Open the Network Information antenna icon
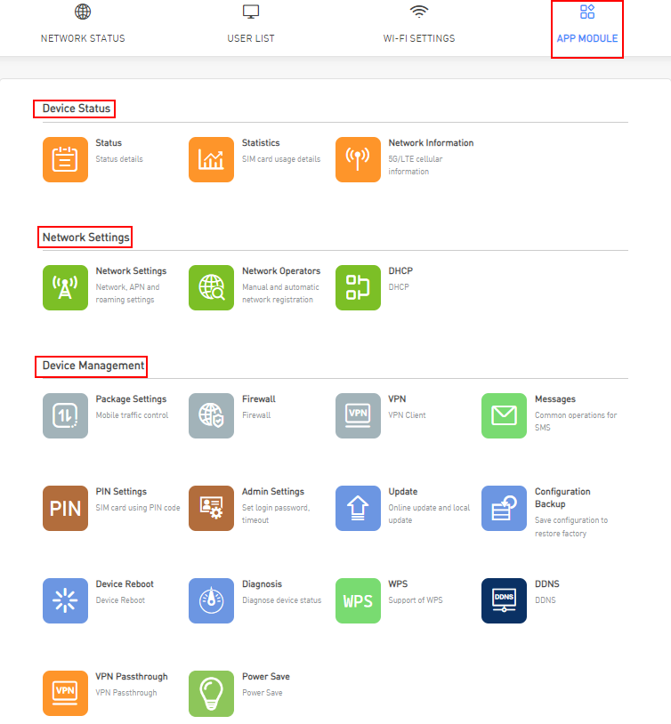This screenshot has height=724, width=671. tap(358, 159)
